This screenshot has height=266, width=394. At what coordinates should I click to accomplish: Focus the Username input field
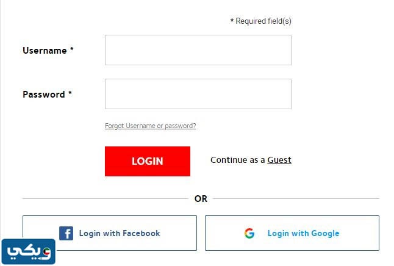(x=198, y=50)
